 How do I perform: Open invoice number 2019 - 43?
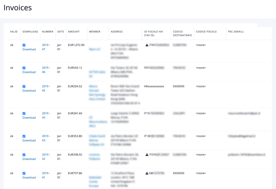tap(46, 138)
